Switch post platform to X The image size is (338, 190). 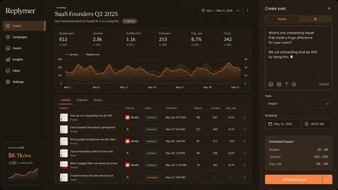tap(315, 19)
